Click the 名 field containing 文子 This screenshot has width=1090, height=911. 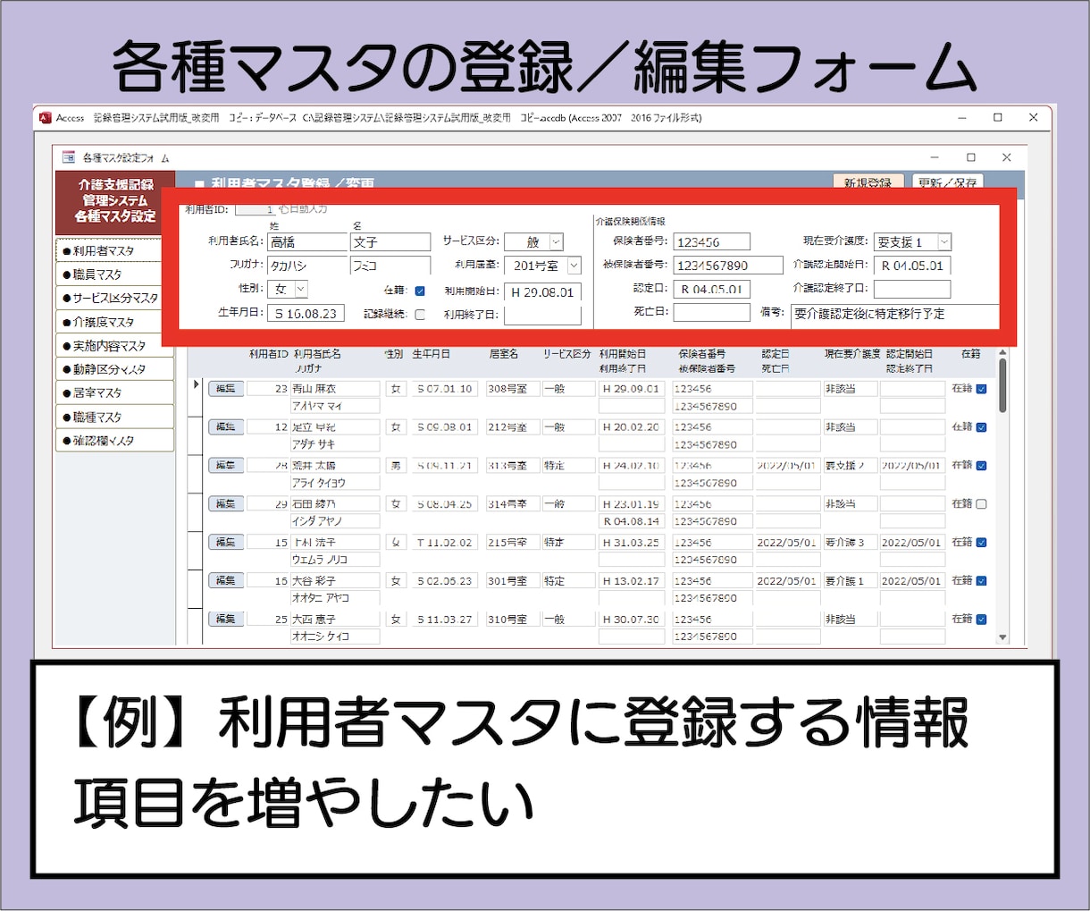click(390, 242)
